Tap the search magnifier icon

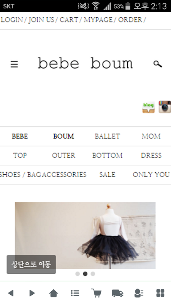[158, 64]
